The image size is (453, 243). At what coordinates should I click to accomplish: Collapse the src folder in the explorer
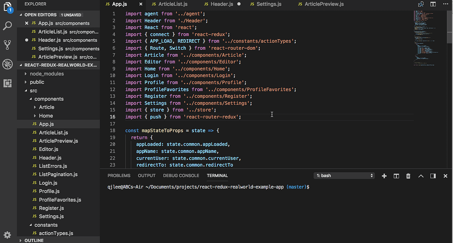(x=34, y=90)
